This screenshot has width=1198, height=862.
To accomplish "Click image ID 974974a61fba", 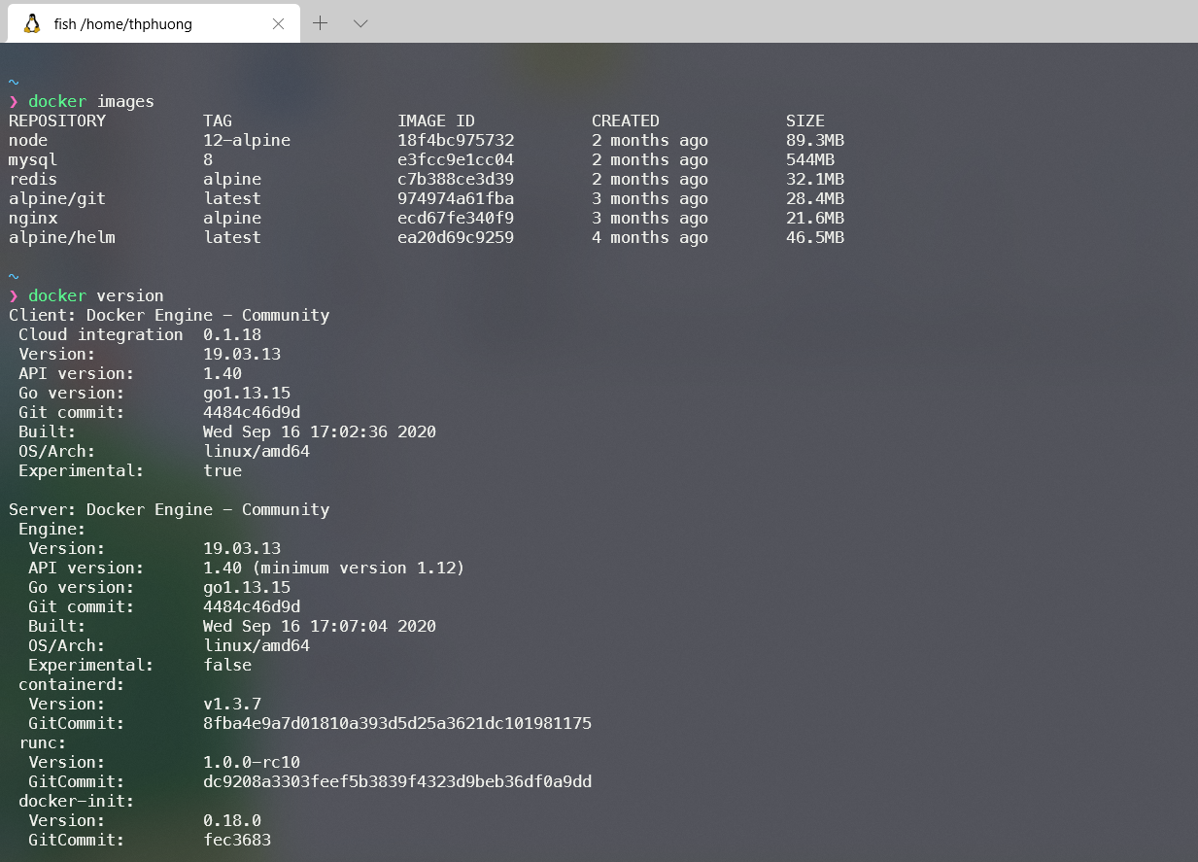I will pyautogui.click(x=456, y=198).
